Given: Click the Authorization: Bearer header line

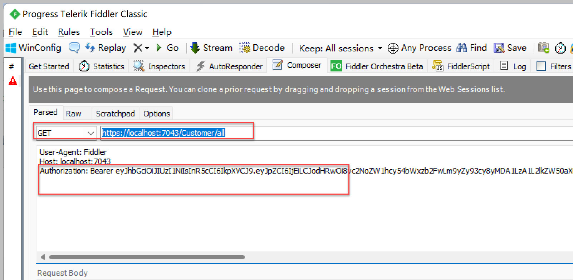Looking at the screenshot, I should (x=306, y=171).
